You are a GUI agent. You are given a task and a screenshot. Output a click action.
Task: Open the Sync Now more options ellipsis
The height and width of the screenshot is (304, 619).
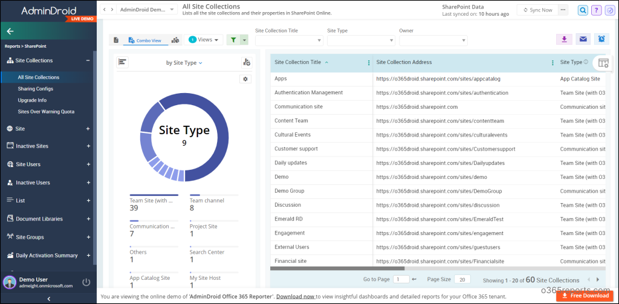pyautogui.click(x=563, y=10)
